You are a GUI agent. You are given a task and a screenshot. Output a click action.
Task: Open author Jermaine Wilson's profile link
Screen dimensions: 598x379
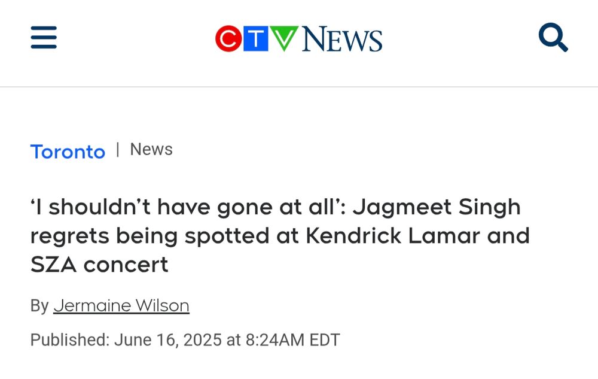(x=121, y=305)
